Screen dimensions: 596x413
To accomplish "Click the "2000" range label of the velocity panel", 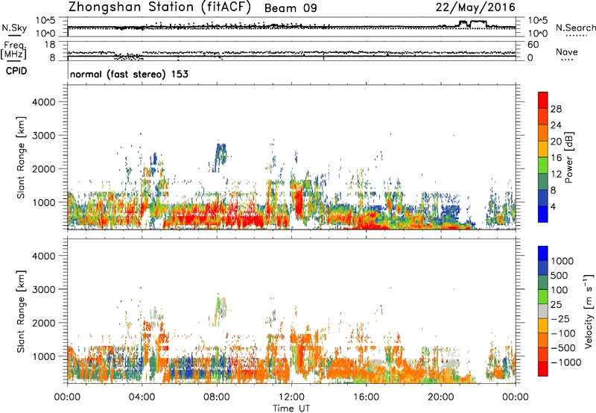I will coord(44,323).
